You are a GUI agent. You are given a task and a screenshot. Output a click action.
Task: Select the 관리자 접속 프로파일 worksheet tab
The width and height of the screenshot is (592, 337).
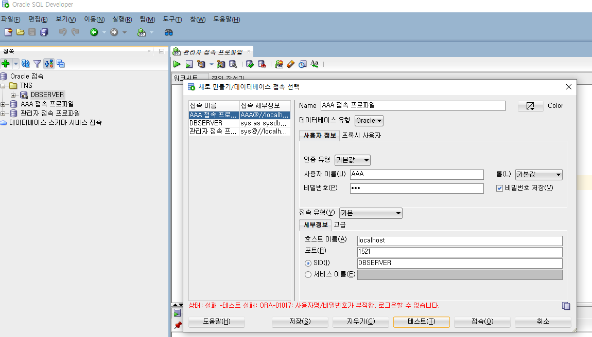coord(212,52)
